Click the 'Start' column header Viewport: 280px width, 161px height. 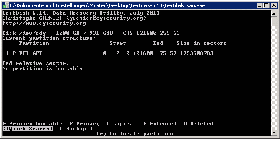[x=118, y=43]
